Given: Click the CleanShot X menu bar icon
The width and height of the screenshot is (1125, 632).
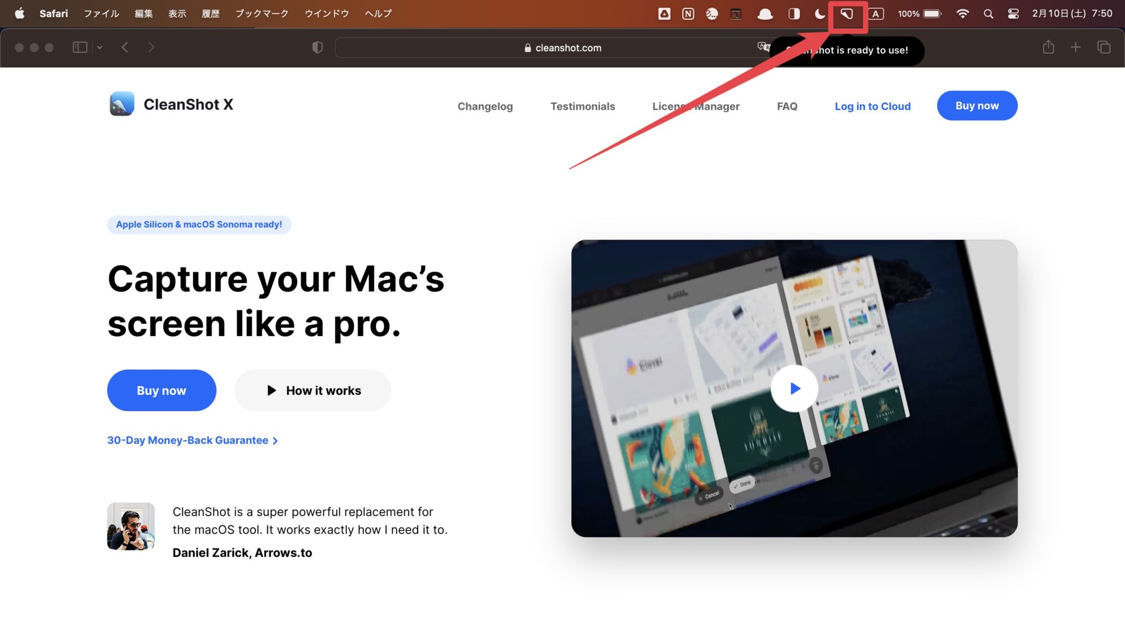Looking at the screenshot, I should (x=846, y=14).
